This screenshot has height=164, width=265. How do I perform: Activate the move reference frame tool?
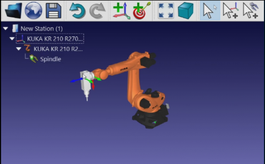pyautogui.click(x=231, y=11)
